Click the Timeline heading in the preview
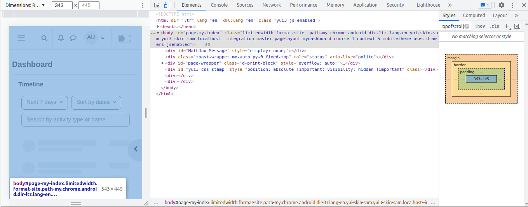This screenshot has height=207, width=528. (x=31, y=84)
